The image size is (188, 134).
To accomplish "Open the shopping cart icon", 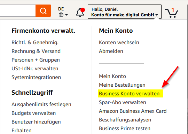I will coord(172,13).
